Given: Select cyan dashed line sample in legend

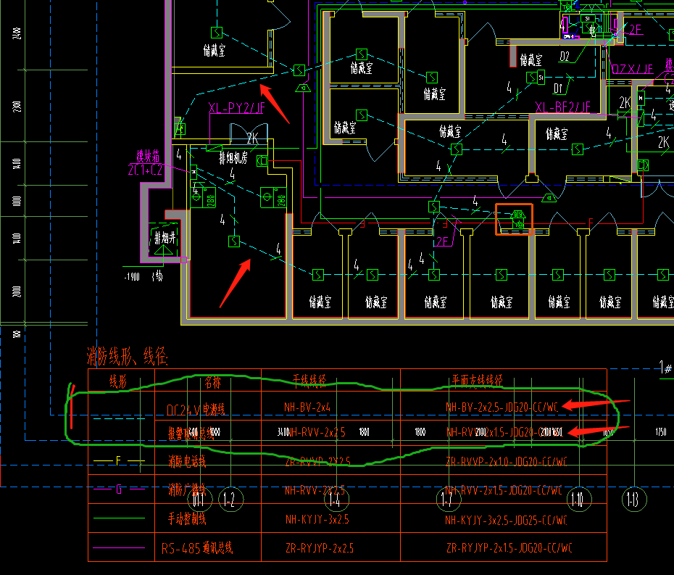Looking at the screenshot, I should coord(119,418).
